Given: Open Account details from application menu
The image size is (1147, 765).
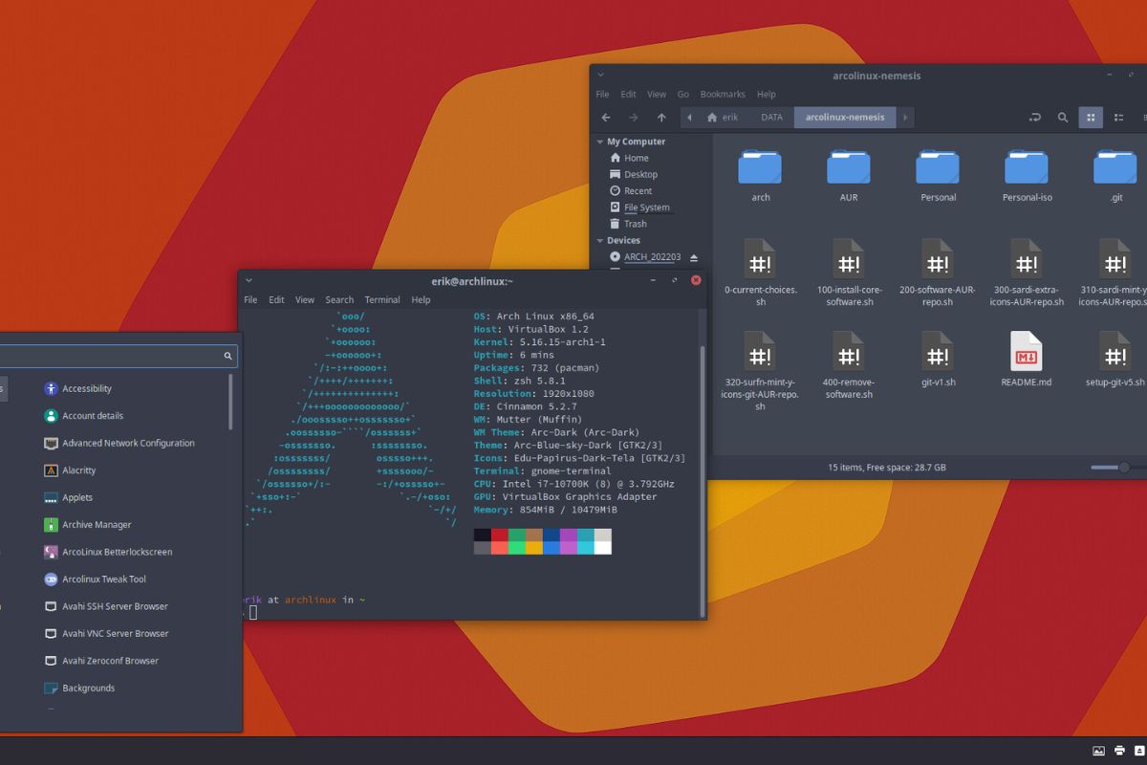Looking at the screenshot, I should point(83,416).
